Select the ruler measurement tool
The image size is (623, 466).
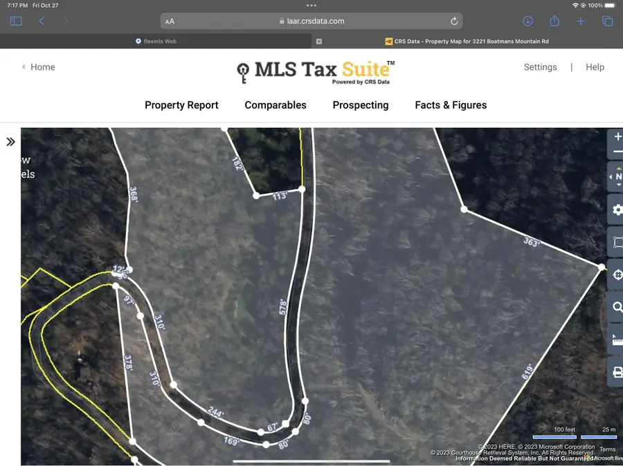tap(615, 339)
